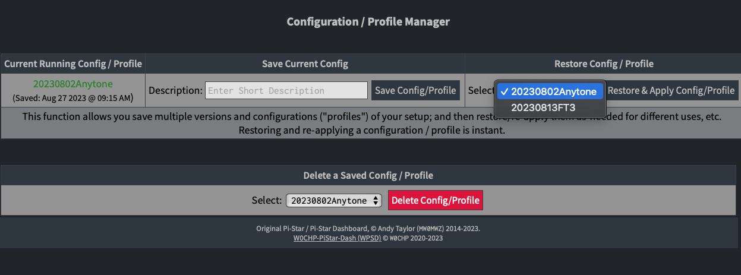
Task: Click the Delete a Saved Config / Profile header
Action: point(368,175)
